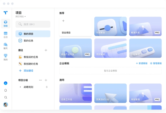Image resolution: width=166 pixels, height=113 pixels.
Task: Choose the 敏捷开发 template
Action: 146,26
